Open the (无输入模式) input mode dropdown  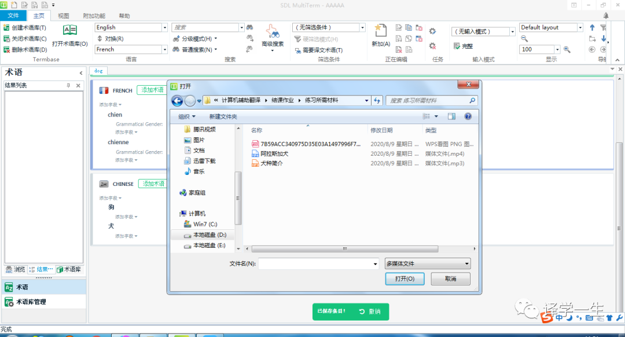[512, 31]
